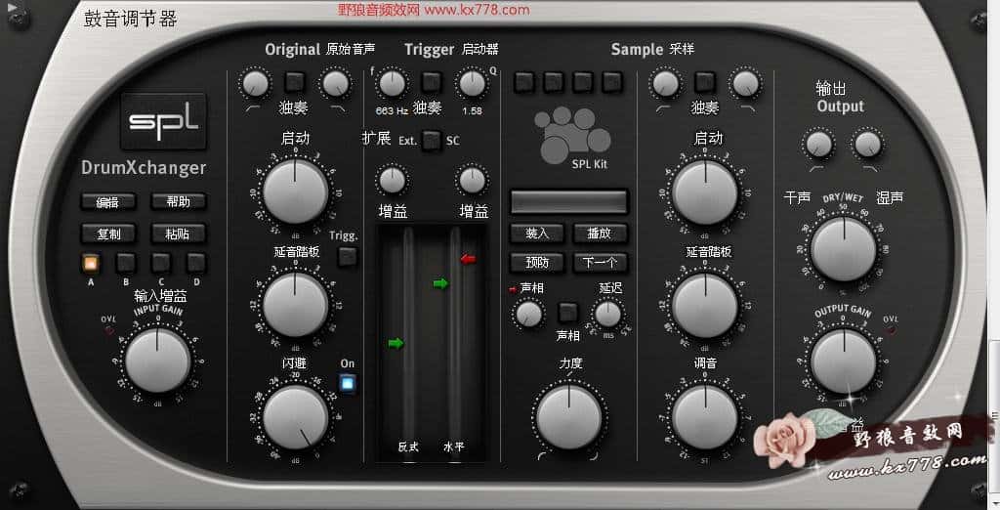Click the upper green arrow meter marker
The width and height of the screenshot is (1000, 510).
click(440, 283)
